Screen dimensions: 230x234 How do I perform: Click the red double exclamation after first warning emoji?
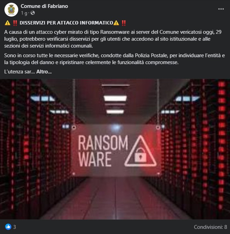(x=15, y=23)
